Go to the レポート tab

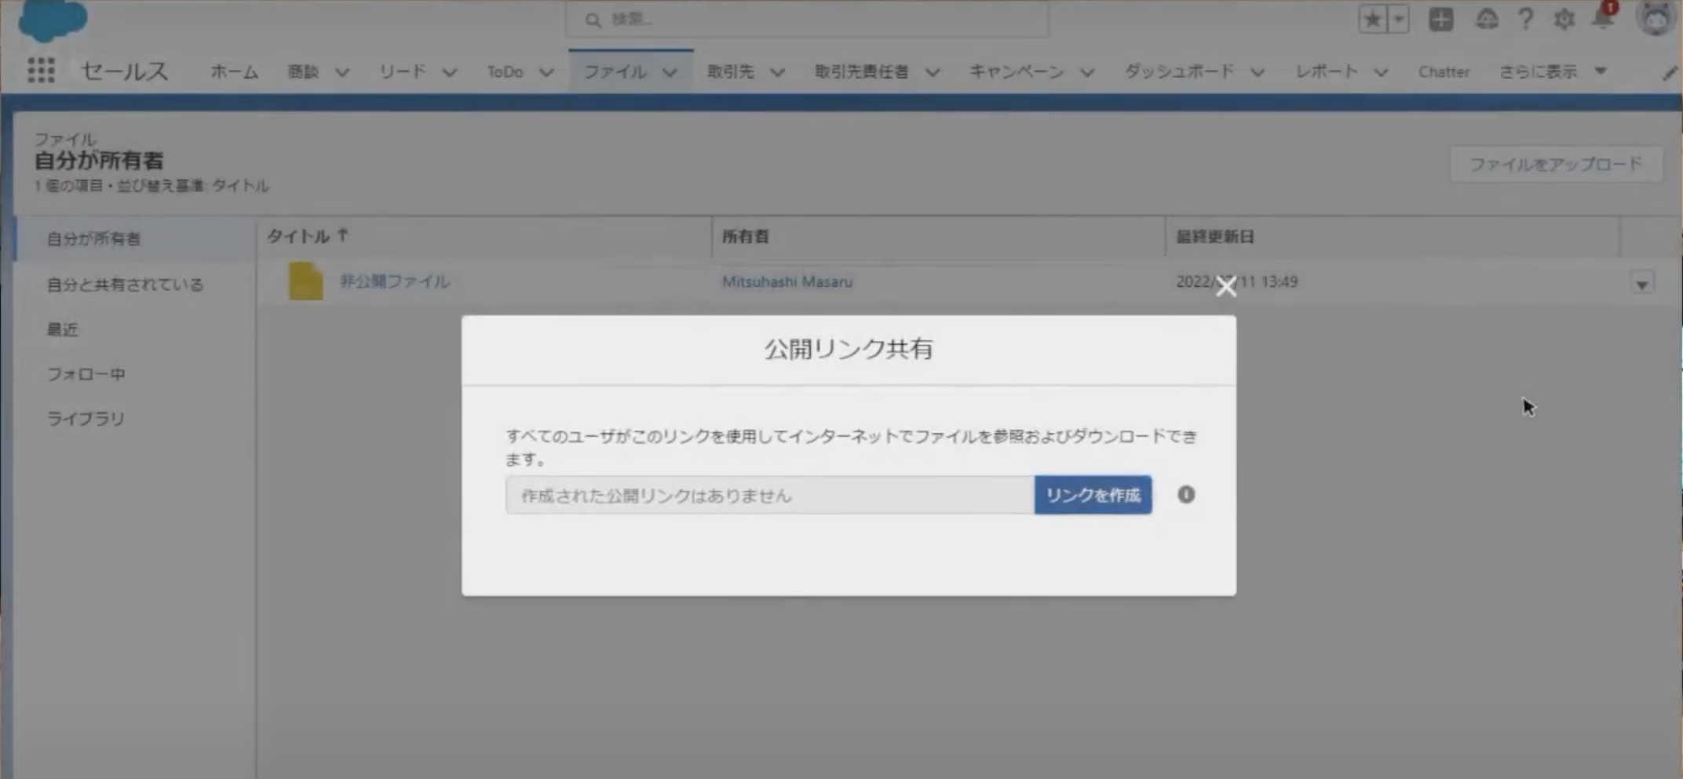pos(1327,71)
